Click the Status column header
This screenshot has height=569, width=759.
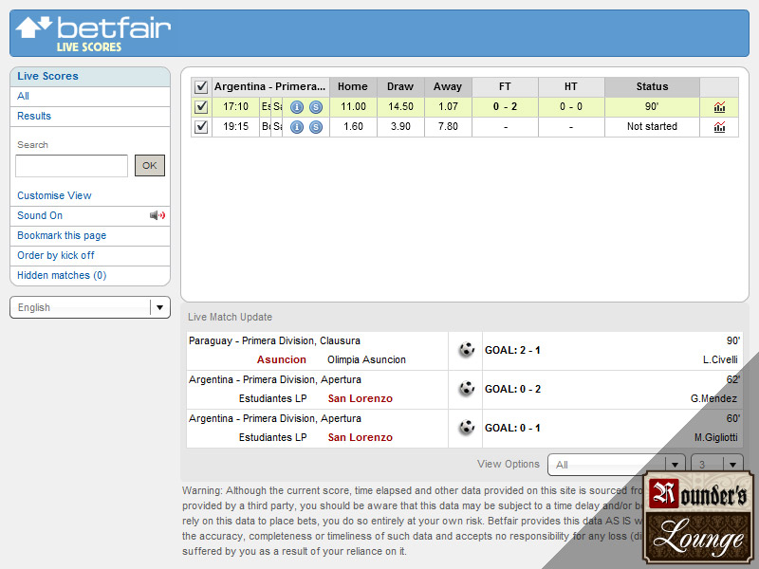pyautogui.click(x=652, y=87)
